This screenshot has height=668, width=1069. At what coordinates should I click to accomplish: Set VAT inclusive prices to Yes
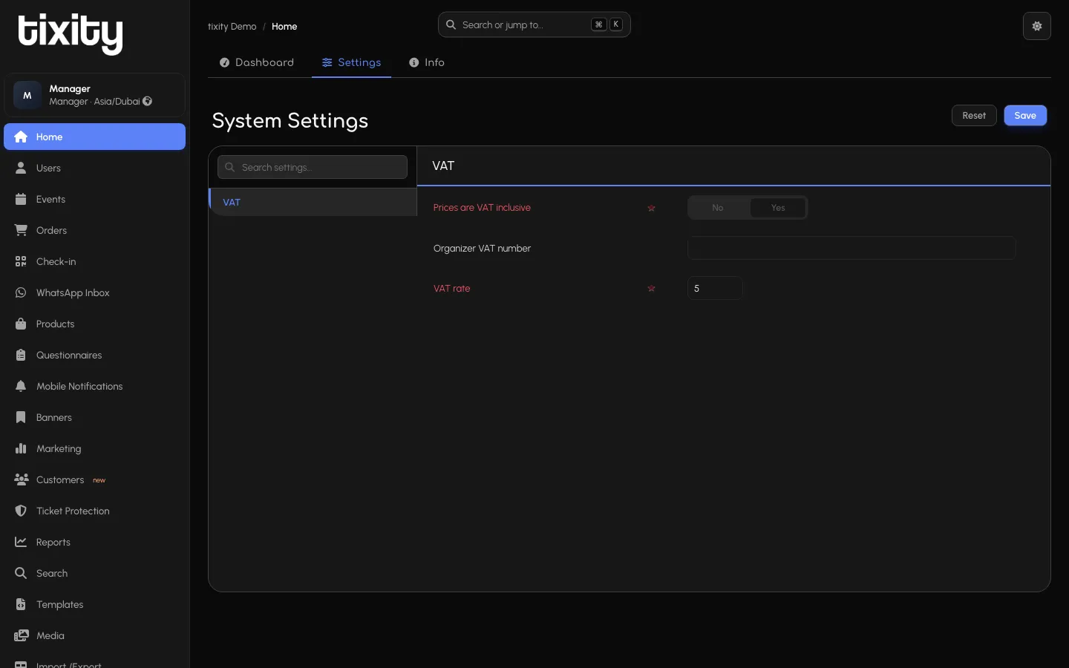pos(778,208)
